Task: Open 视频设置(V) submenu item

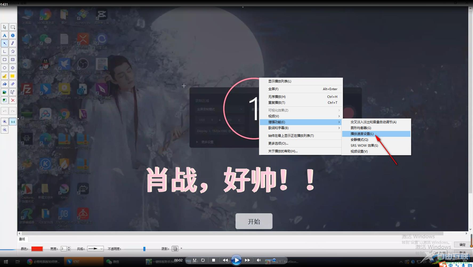Action: tap(376, 152)
